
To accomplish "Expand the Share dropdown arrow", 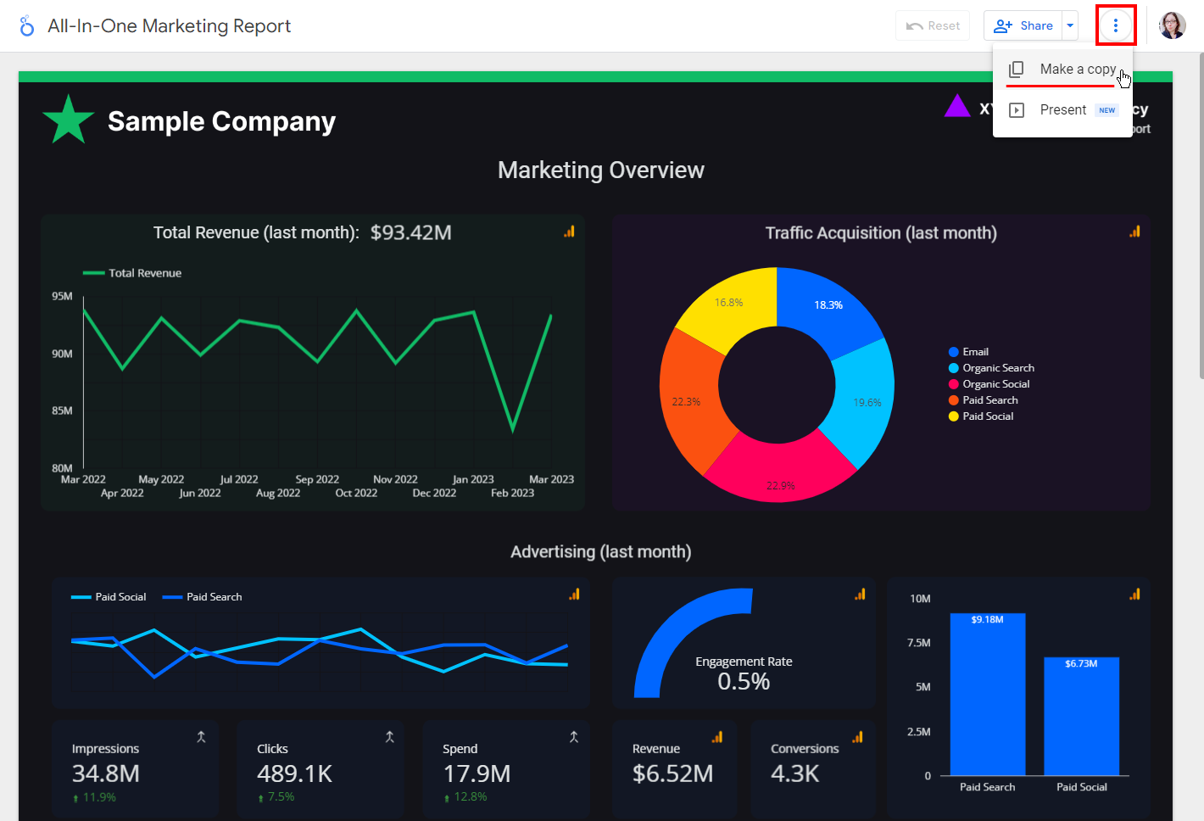I will (x=1070, y=25).
